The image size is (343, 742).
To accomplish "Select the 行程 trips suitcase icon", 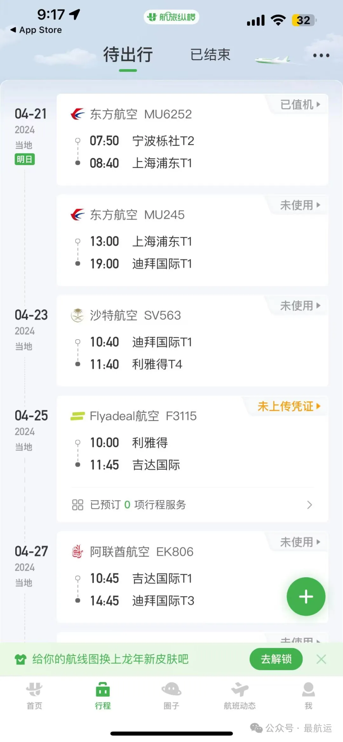I will (103, 689).
